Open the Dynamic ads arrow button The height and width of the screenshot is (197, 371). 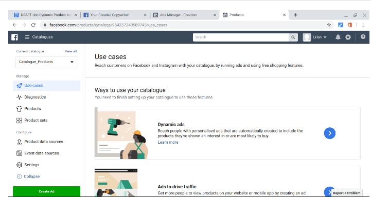[x=330, y=133]
